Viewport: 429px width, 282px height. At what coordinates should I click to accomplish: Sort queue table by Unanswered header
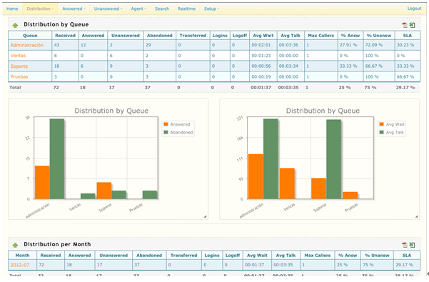126,36
